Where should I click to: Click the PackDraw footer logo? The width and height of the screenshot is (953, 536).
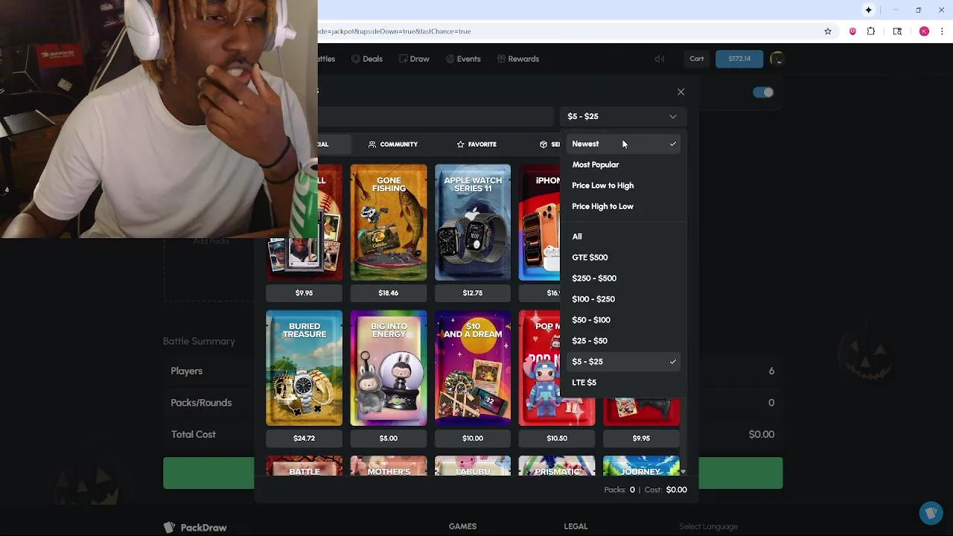click(x=195, y=527)
